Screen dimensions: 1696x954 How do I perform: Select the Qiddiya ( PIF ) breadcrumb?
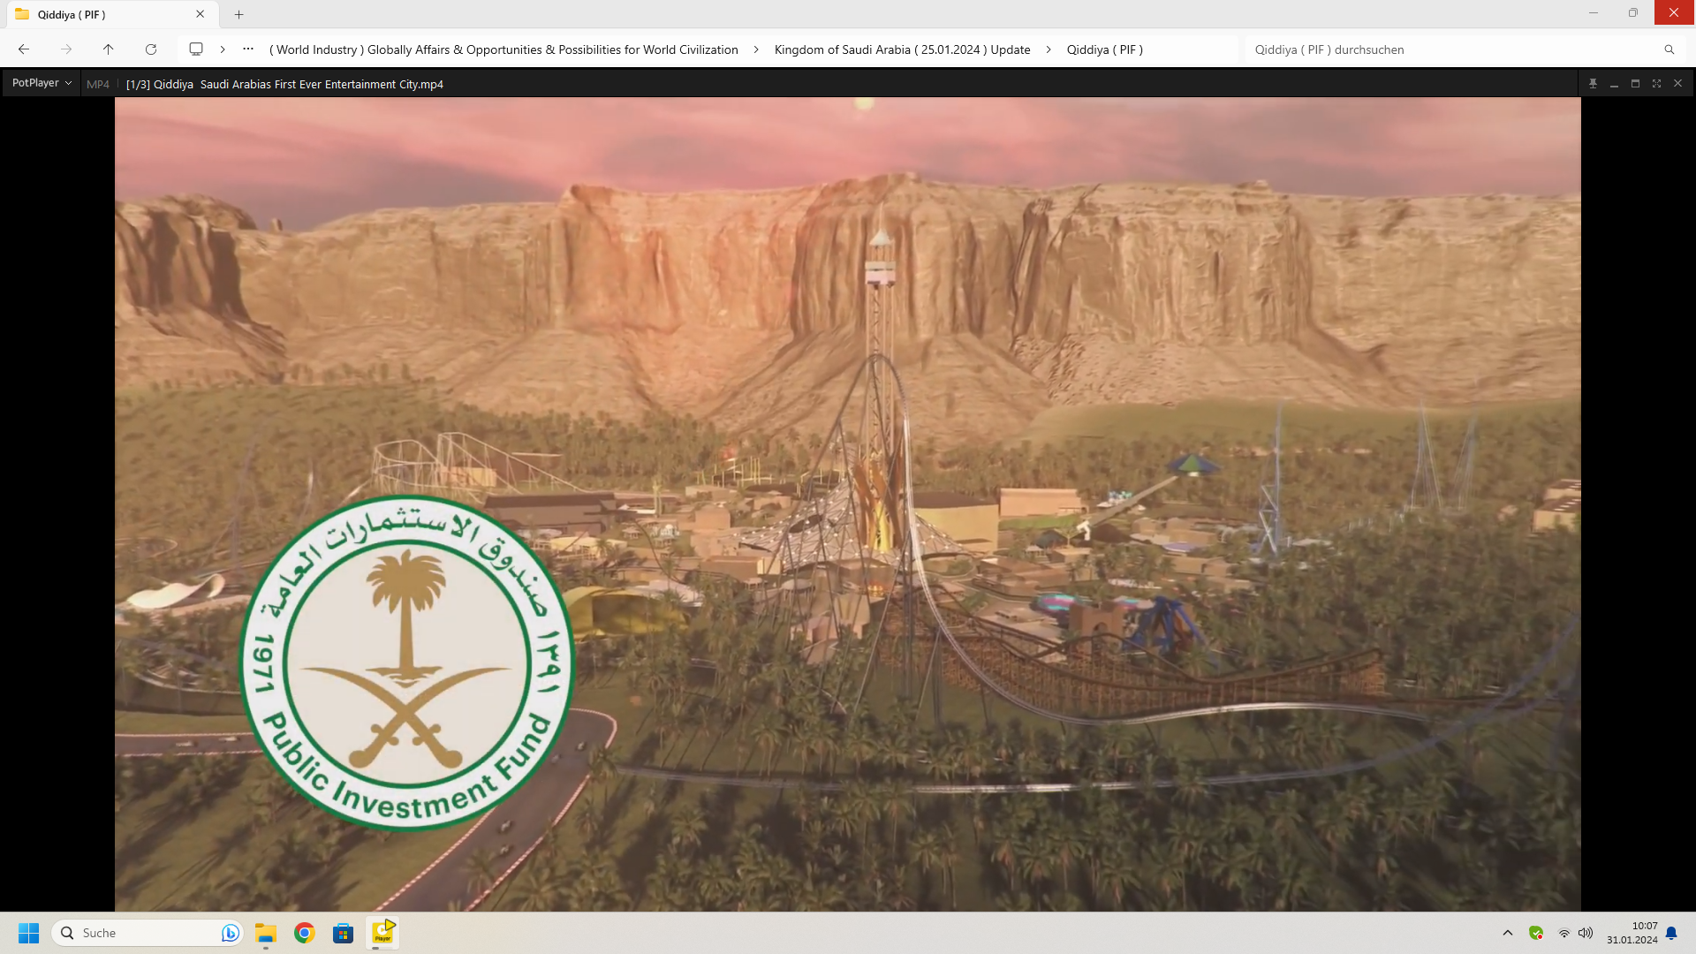(x=1104, y=49)
